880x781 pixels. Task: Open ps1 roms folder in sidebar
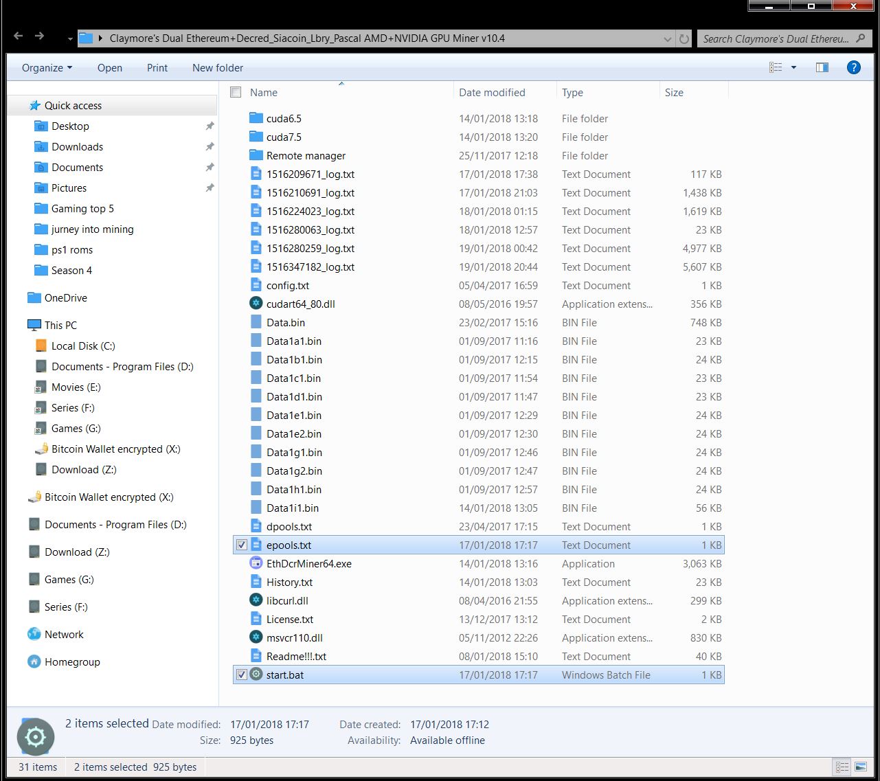[71, 249]
